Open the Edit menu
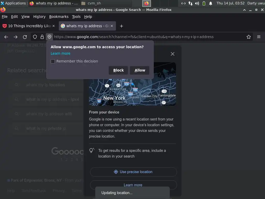This screenshot has height=199, width=265. 14,17
